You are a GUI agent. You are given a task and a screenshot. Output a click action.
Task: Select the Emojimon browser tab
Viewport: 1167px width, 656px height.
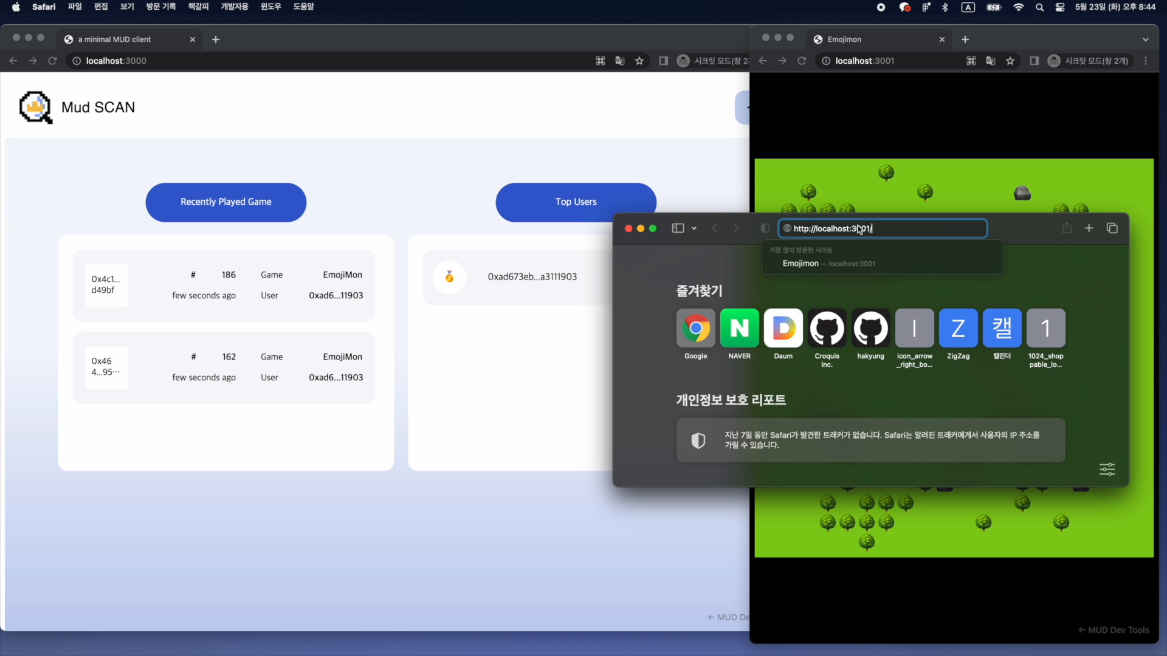point(880,39)
